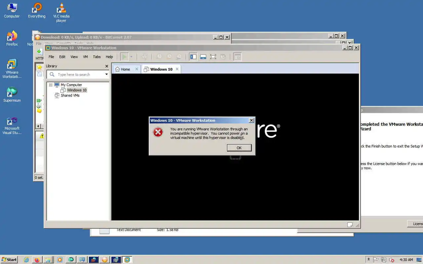This screenshot has width=423, height=264.
Task: Toggle the thumbnail bar view icon
Action: point(203,57)
